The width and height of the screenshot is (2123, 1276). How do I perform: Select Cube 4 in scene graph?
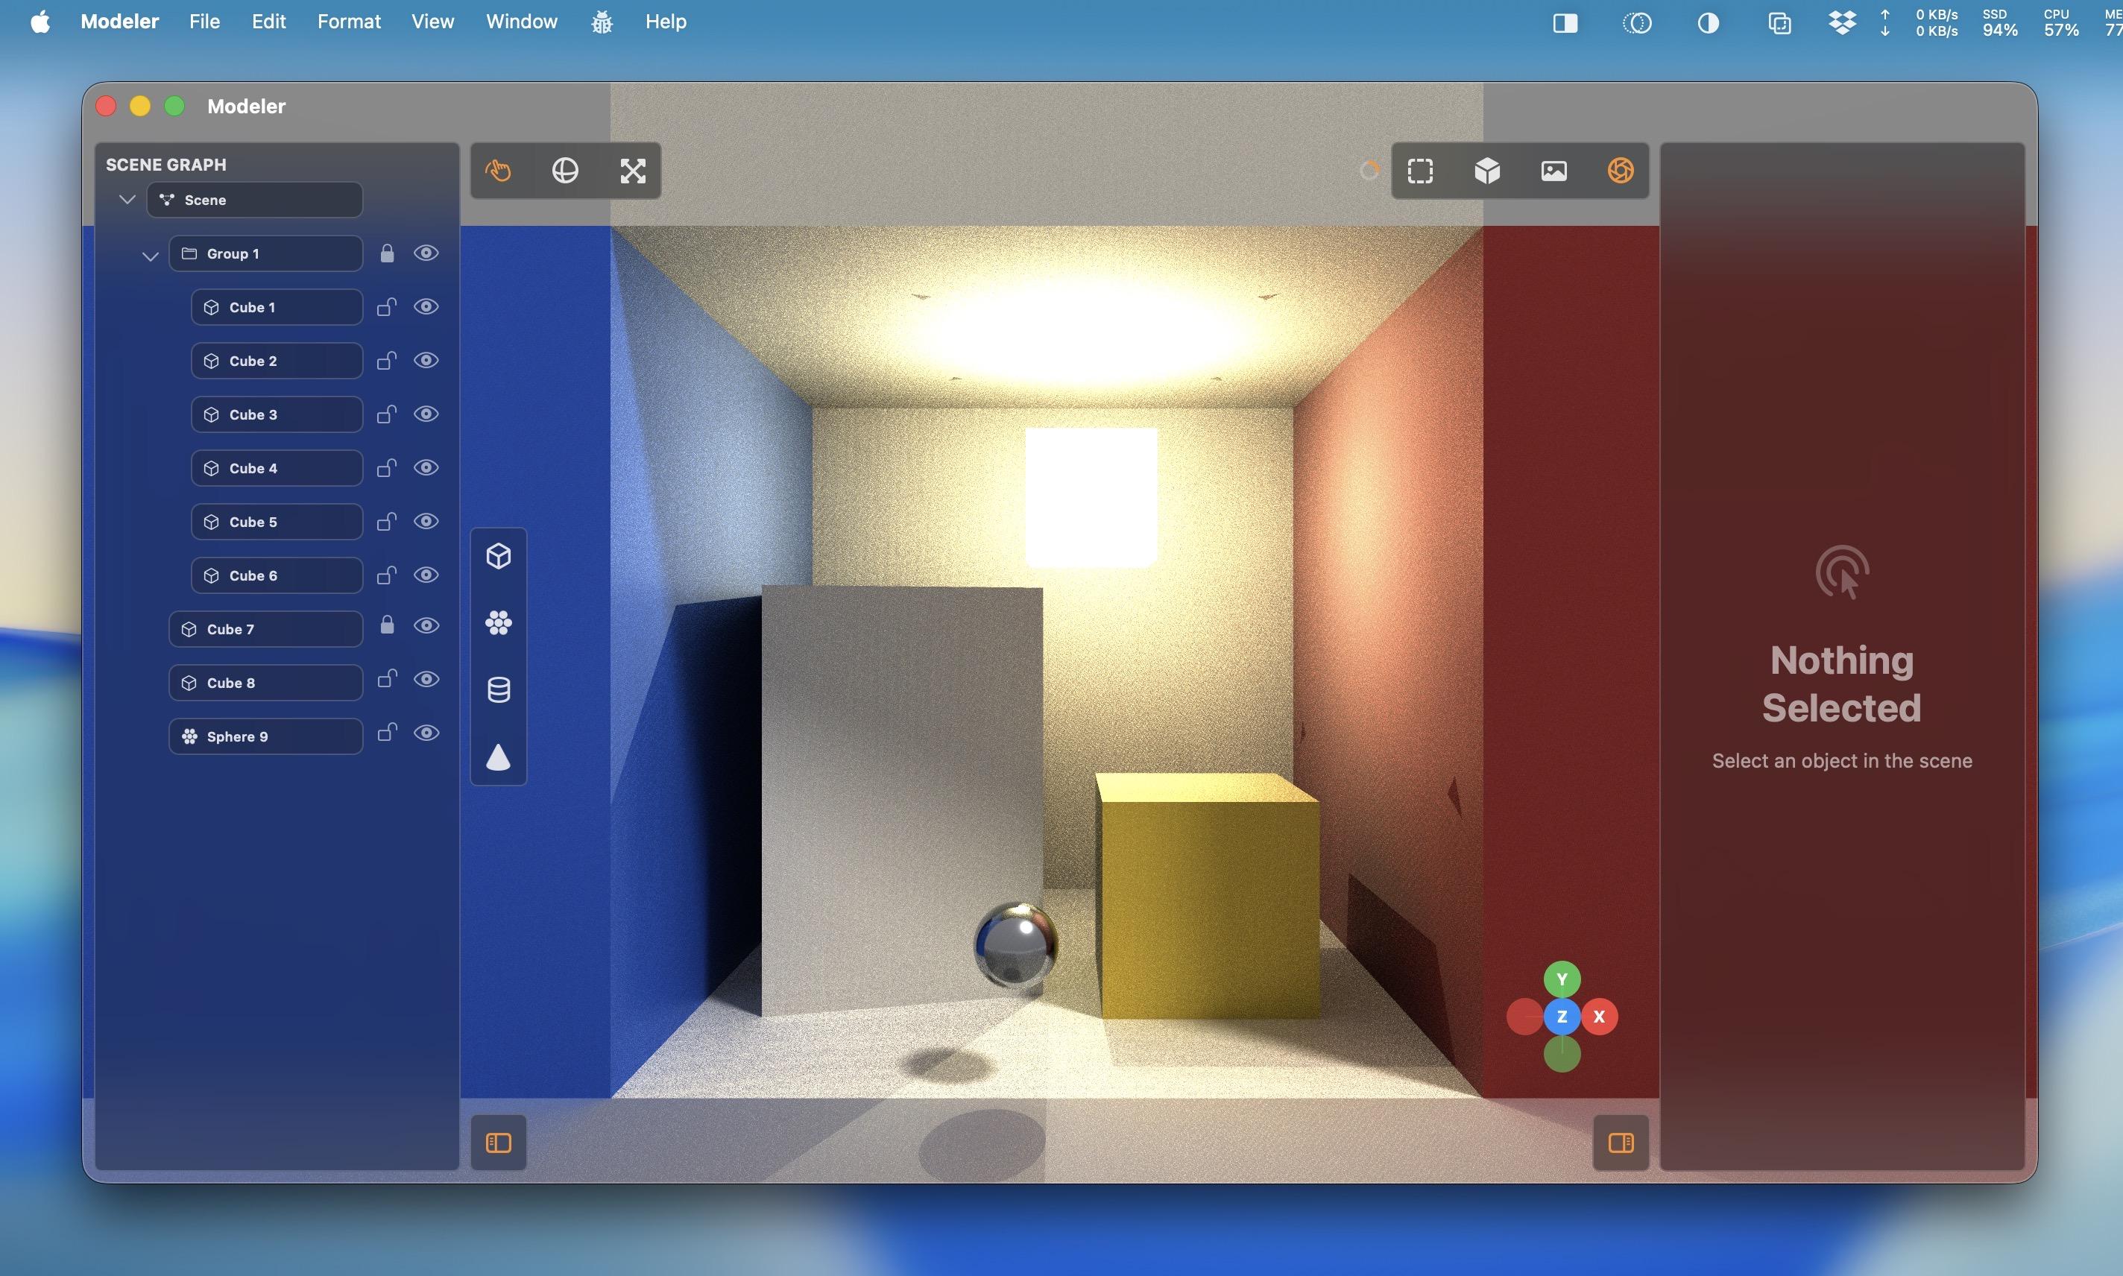click(277, 468)
